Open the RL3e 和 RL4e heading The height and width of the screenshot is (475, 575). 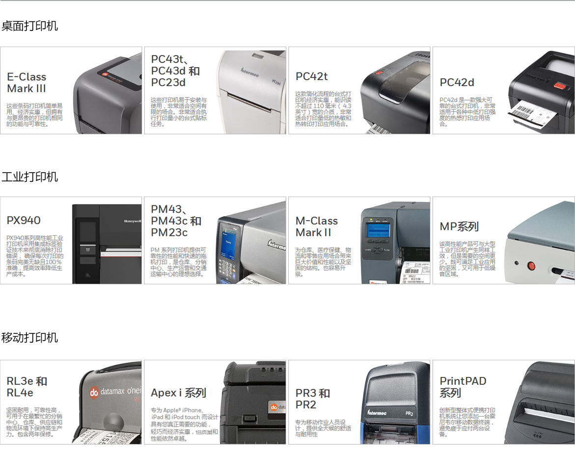pos(27,387)
